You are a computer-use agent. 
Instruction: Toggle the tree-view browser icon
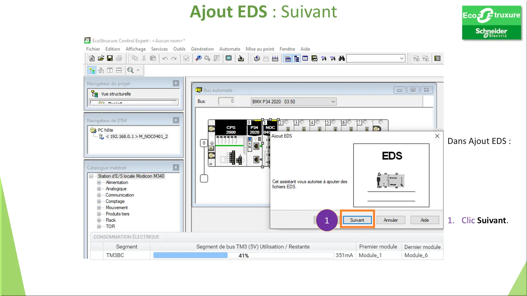297,59
